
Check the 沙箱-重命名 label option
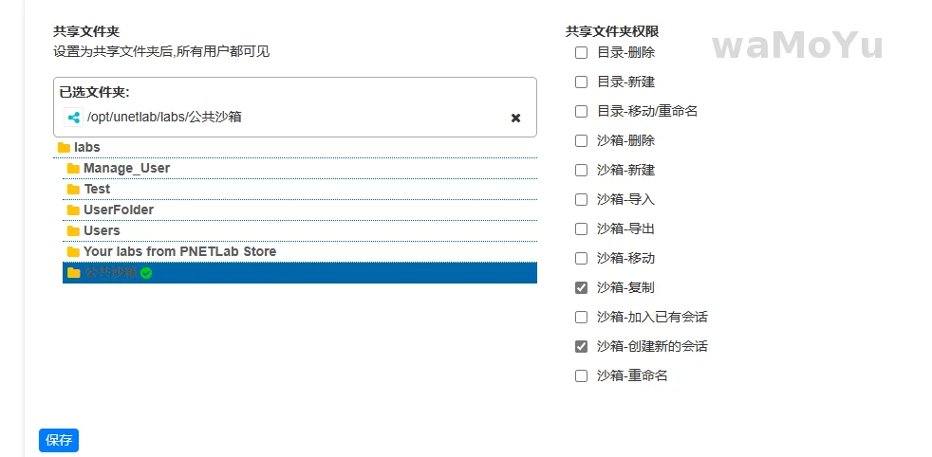click(x=632, y=376)
